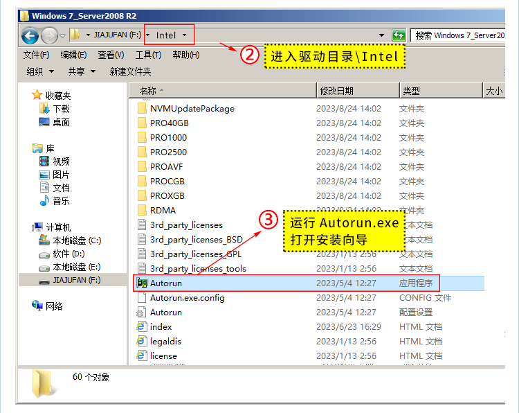Open the 帮助(H) menu
Screen dimensions: 519x413
[x=186, y=55]
